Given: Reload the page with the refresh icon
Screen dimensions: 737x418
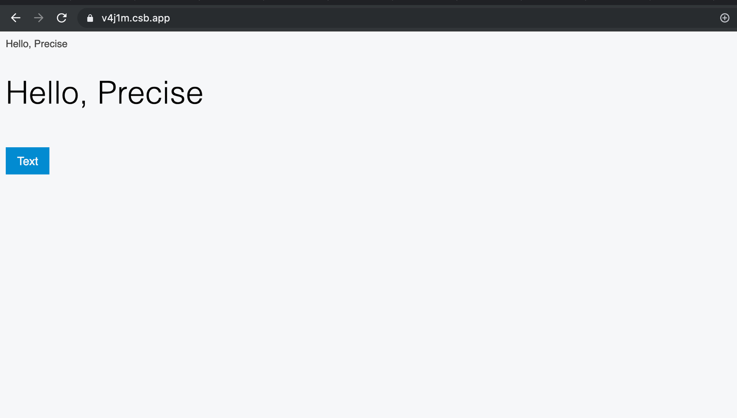Looking at the screenshot, I should [x=62, y=18].
